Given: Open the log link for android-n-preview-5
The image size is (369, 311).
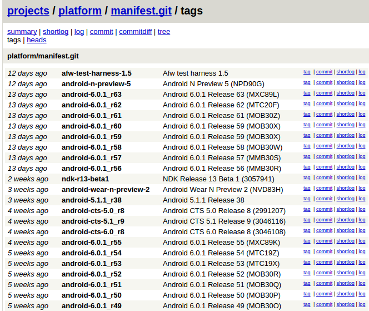Looking at the screenshot, I should (362, 82).
